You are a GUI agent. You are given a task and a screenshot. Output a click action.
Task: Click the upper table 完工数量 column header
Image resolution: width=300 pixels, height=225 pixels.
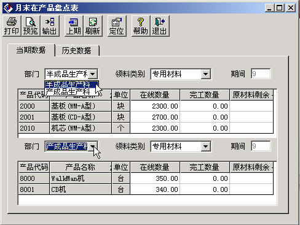pyautogui.click(x=204, y=95)
